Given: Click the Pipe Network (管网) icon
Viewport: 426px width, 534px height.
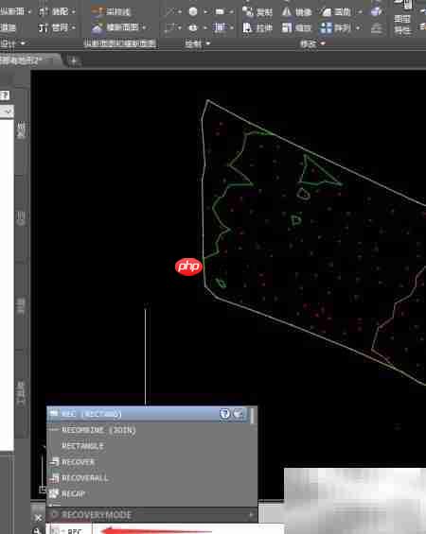Looking at the screenshot, I should (x=44, y=27).
